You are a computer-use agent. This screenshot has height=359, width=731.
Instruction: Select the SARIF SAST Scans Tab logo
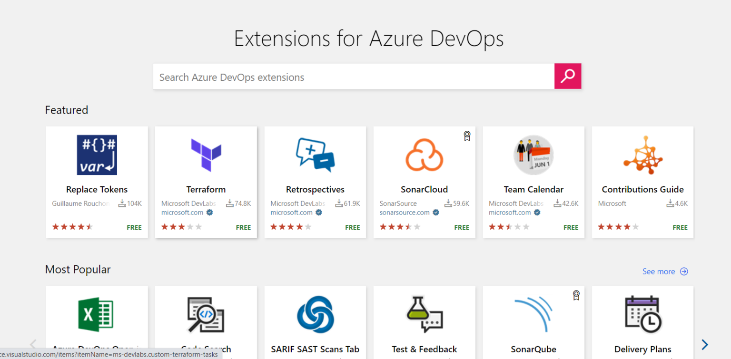click(x=315, y=314)
